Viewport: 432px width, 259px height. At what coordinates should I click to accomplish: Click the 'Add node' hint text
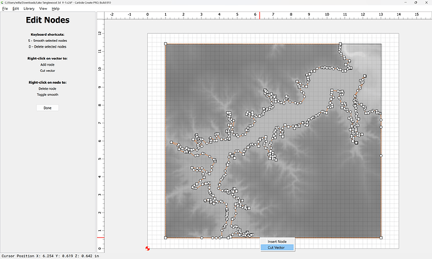[x=48, y=64]
